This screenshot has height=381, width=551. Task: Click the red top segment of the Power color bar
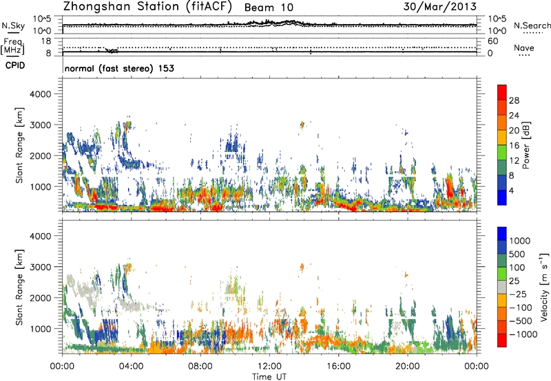click(502, 92)
